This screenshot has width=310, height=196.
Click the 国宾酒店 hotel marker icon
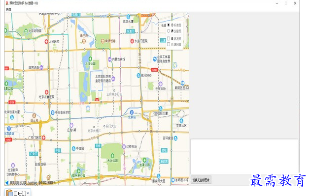coord(41,68)
